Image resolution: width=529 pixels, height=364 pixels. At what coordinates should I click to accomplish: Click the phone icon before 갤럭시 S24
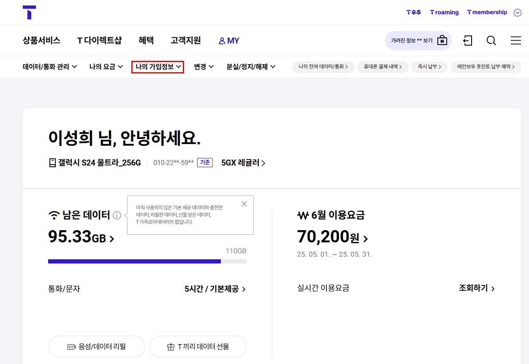tap(52, 163)
